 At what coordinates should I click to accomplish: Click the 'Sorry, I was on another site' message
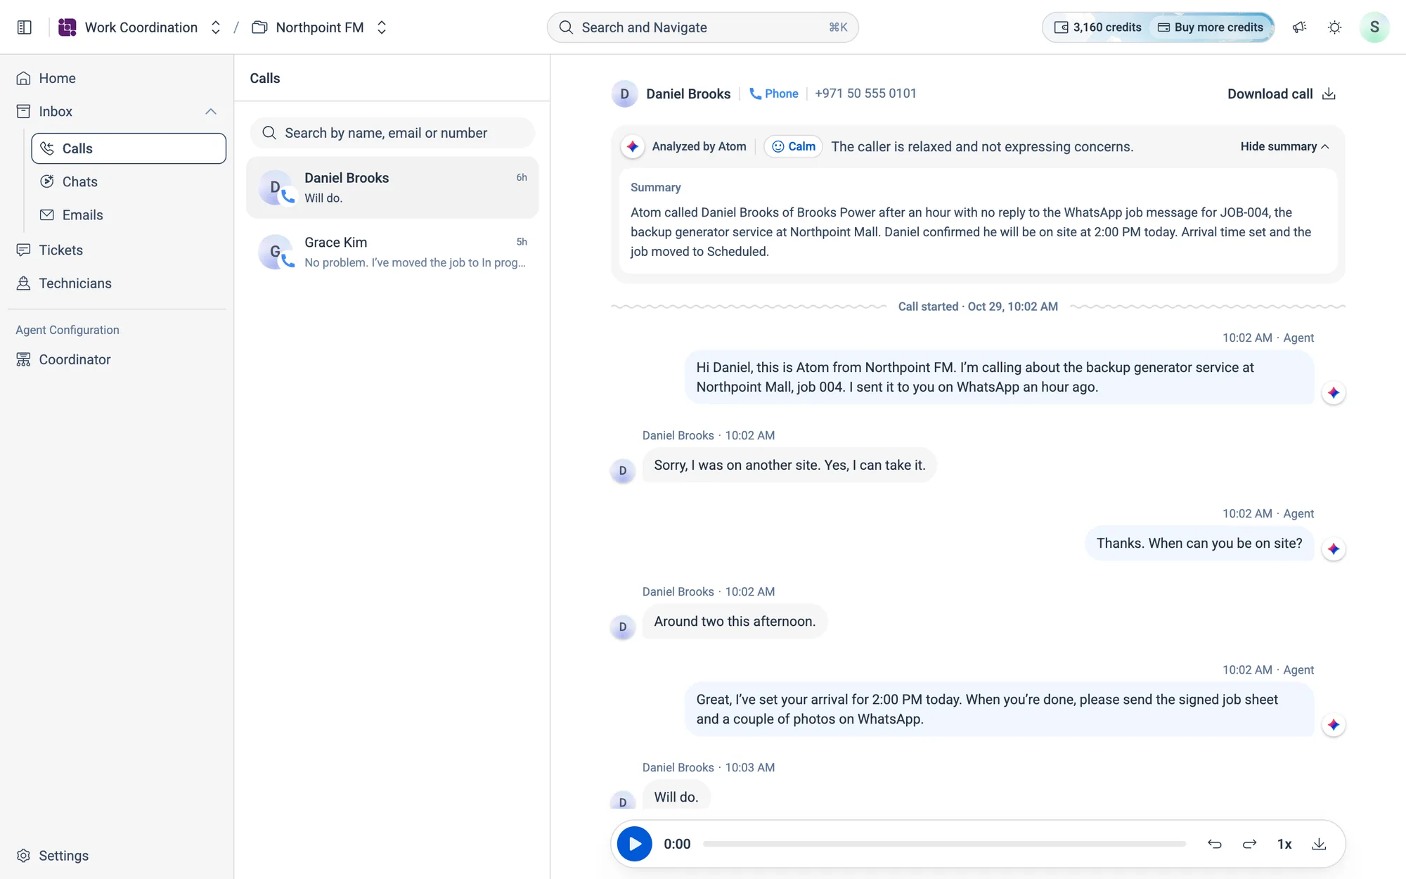pyautogui.click(x=789, y=466)
